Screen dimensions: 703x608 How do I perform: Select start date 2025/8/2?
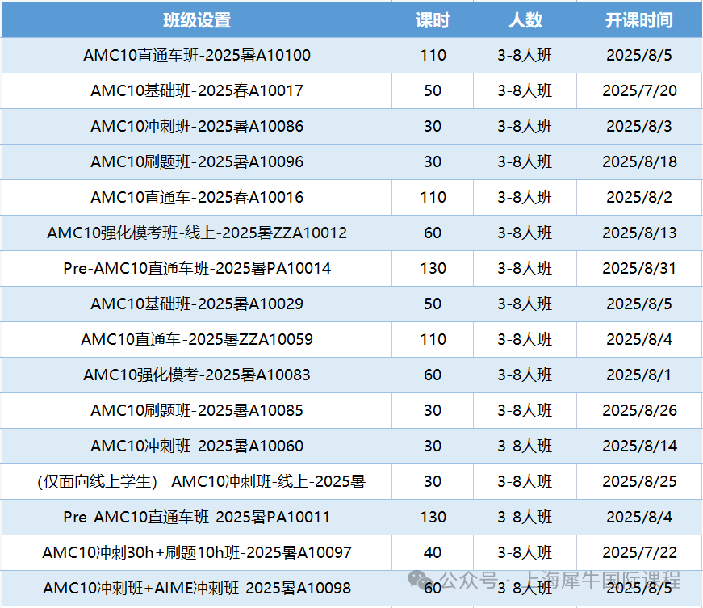pyautogui.click(x=639, y=197)
